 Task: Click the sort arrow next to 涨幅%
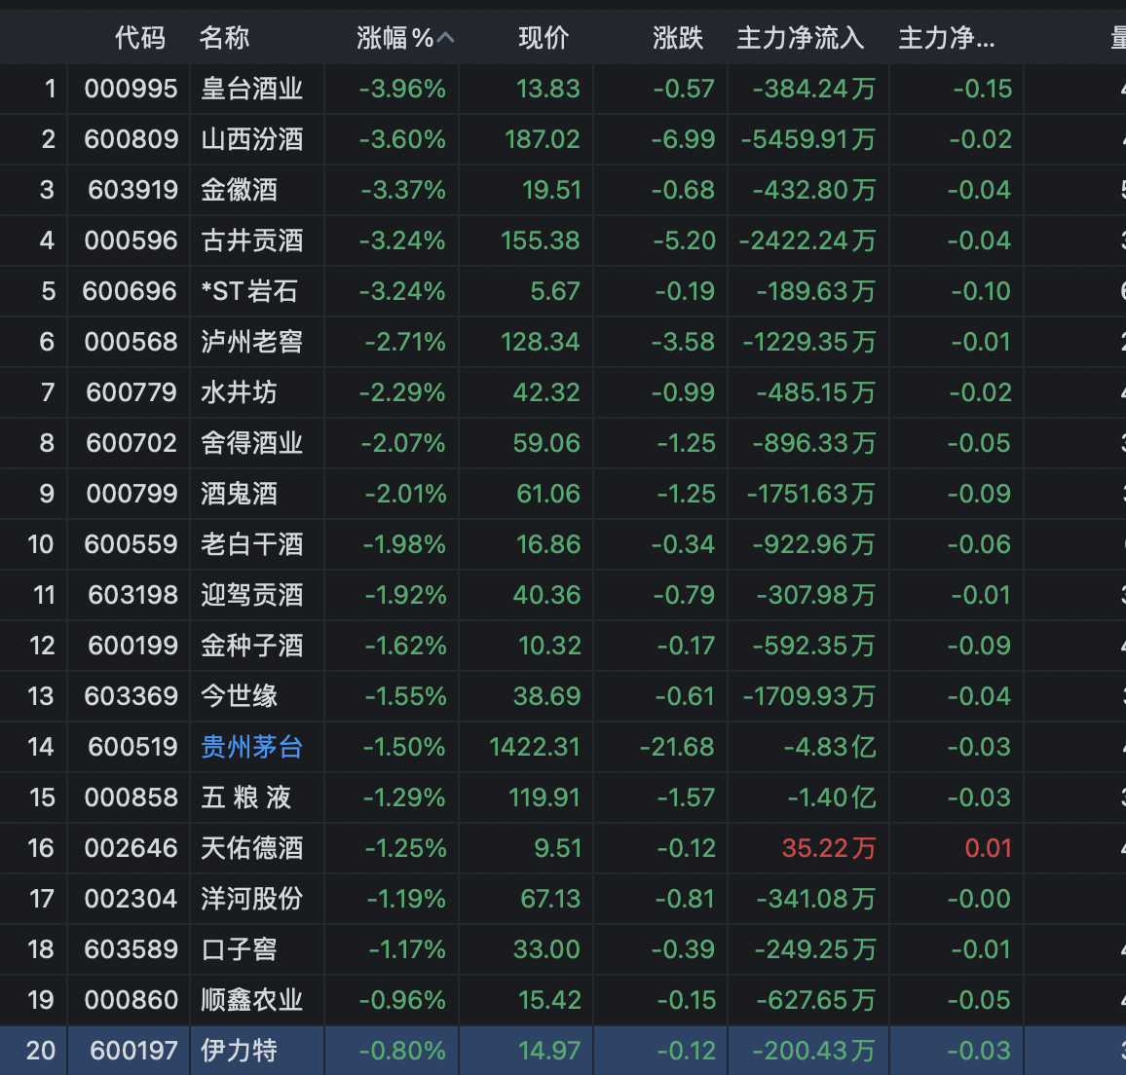445,37
